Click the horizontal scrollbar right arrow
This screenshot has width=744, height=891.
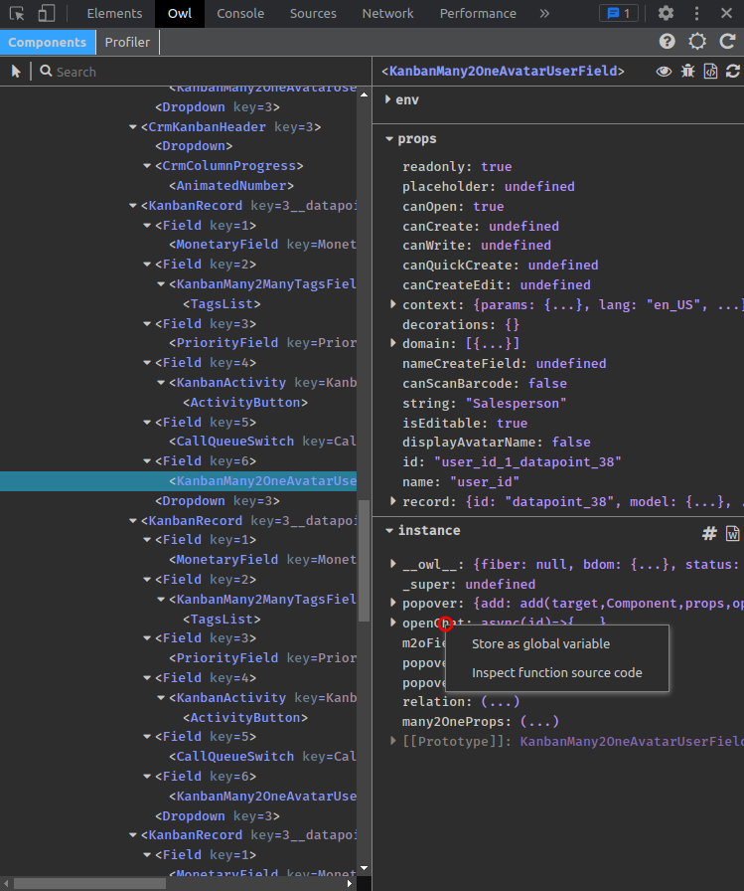pos(350,884)
